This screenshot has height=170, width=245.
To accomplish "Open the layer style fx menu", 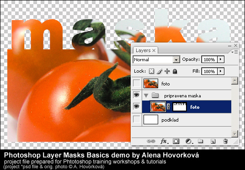I will click(x=164, y=141).
